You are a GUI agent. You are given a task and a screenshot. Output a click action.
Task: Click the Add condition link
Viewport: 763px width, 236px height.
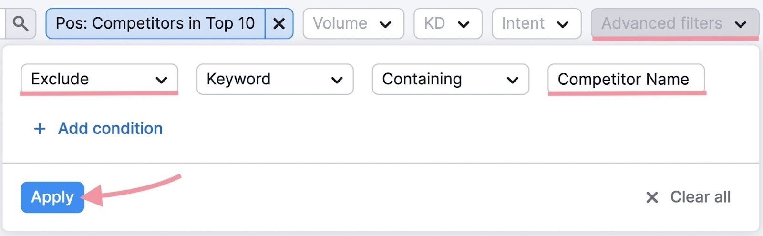tap(110, 129)
